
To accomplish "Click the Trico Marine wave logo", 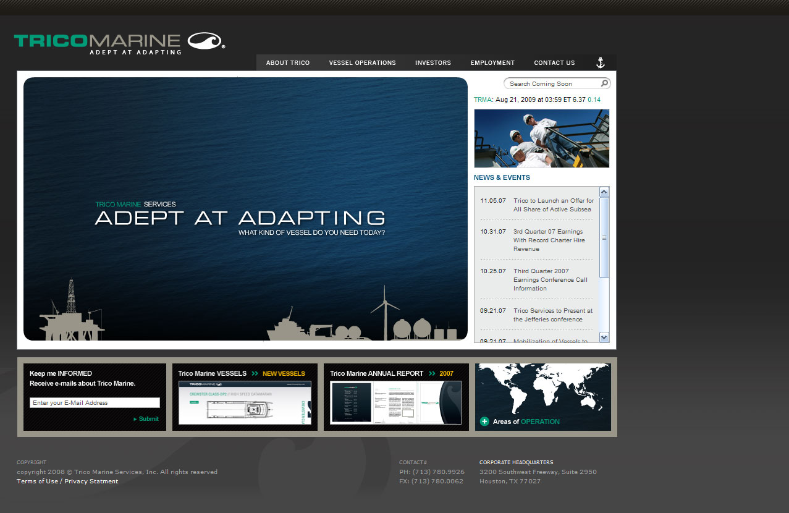I will 206,41.
